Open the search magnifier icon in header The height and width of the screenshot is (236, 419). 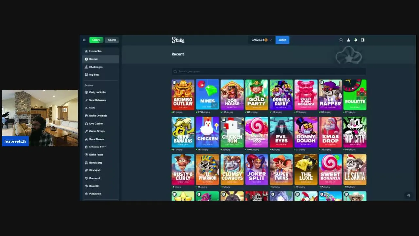(341, 40)
